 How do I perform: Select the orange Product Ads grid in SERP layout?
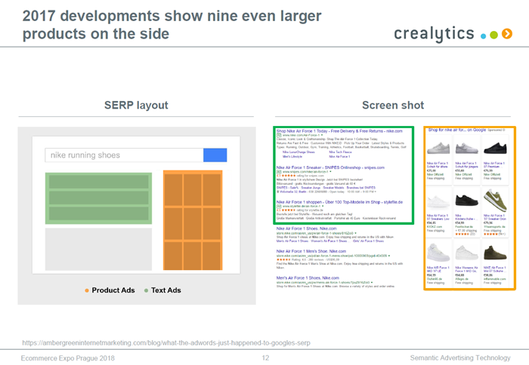[x=193, y=220]
